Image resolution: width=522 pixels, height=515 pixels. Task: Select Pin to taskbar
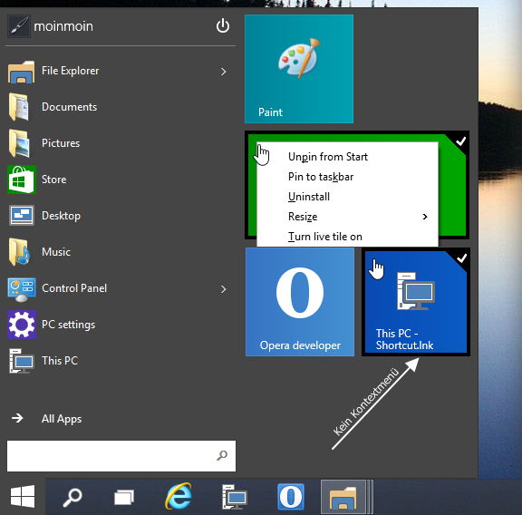point(321,177)
